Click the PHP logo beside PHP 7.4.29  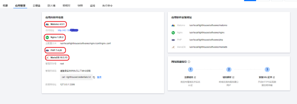[x=47, y=50]
